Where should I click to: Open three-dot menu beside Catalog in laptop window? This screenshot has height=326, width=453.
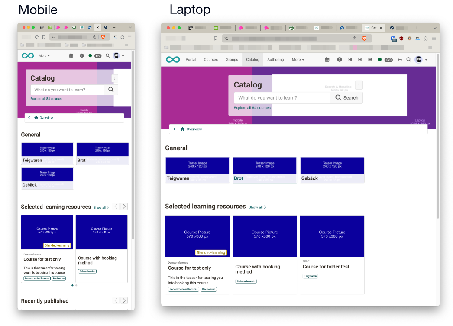[359, 85]
